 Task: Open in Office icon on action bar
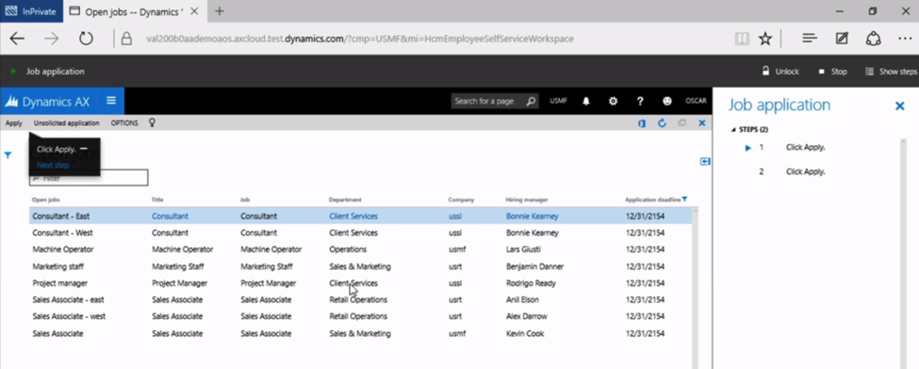coord(642,123)
